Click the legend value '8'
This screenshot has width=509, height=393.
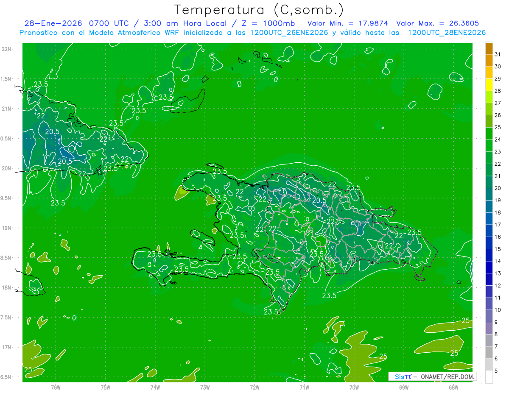[x=496, y=334]
